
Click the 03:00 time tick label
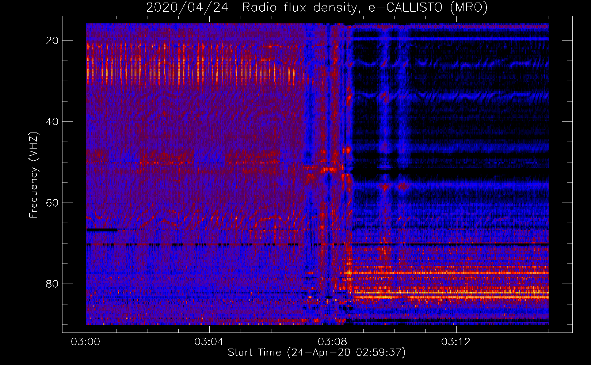(x=86, y=342)
